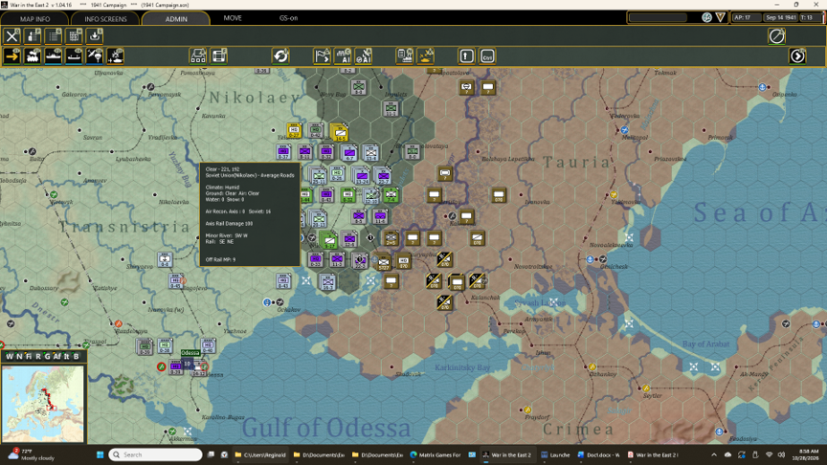Select the air mission aircraft icon

pos(116,55)
